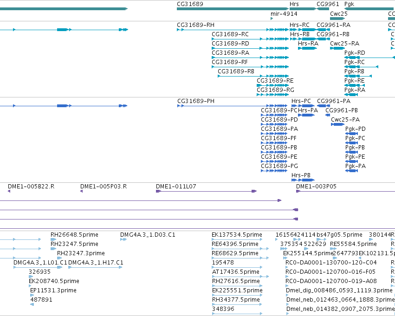The image size is (395, 316).
Task: Select transcript CG31689-RF
Action: pos(250,67)
